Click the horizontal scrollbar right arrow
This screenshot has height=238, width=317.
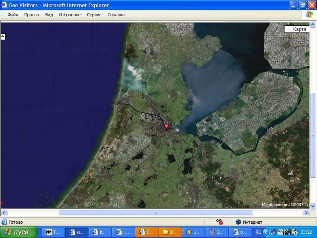tap(306, 213)
